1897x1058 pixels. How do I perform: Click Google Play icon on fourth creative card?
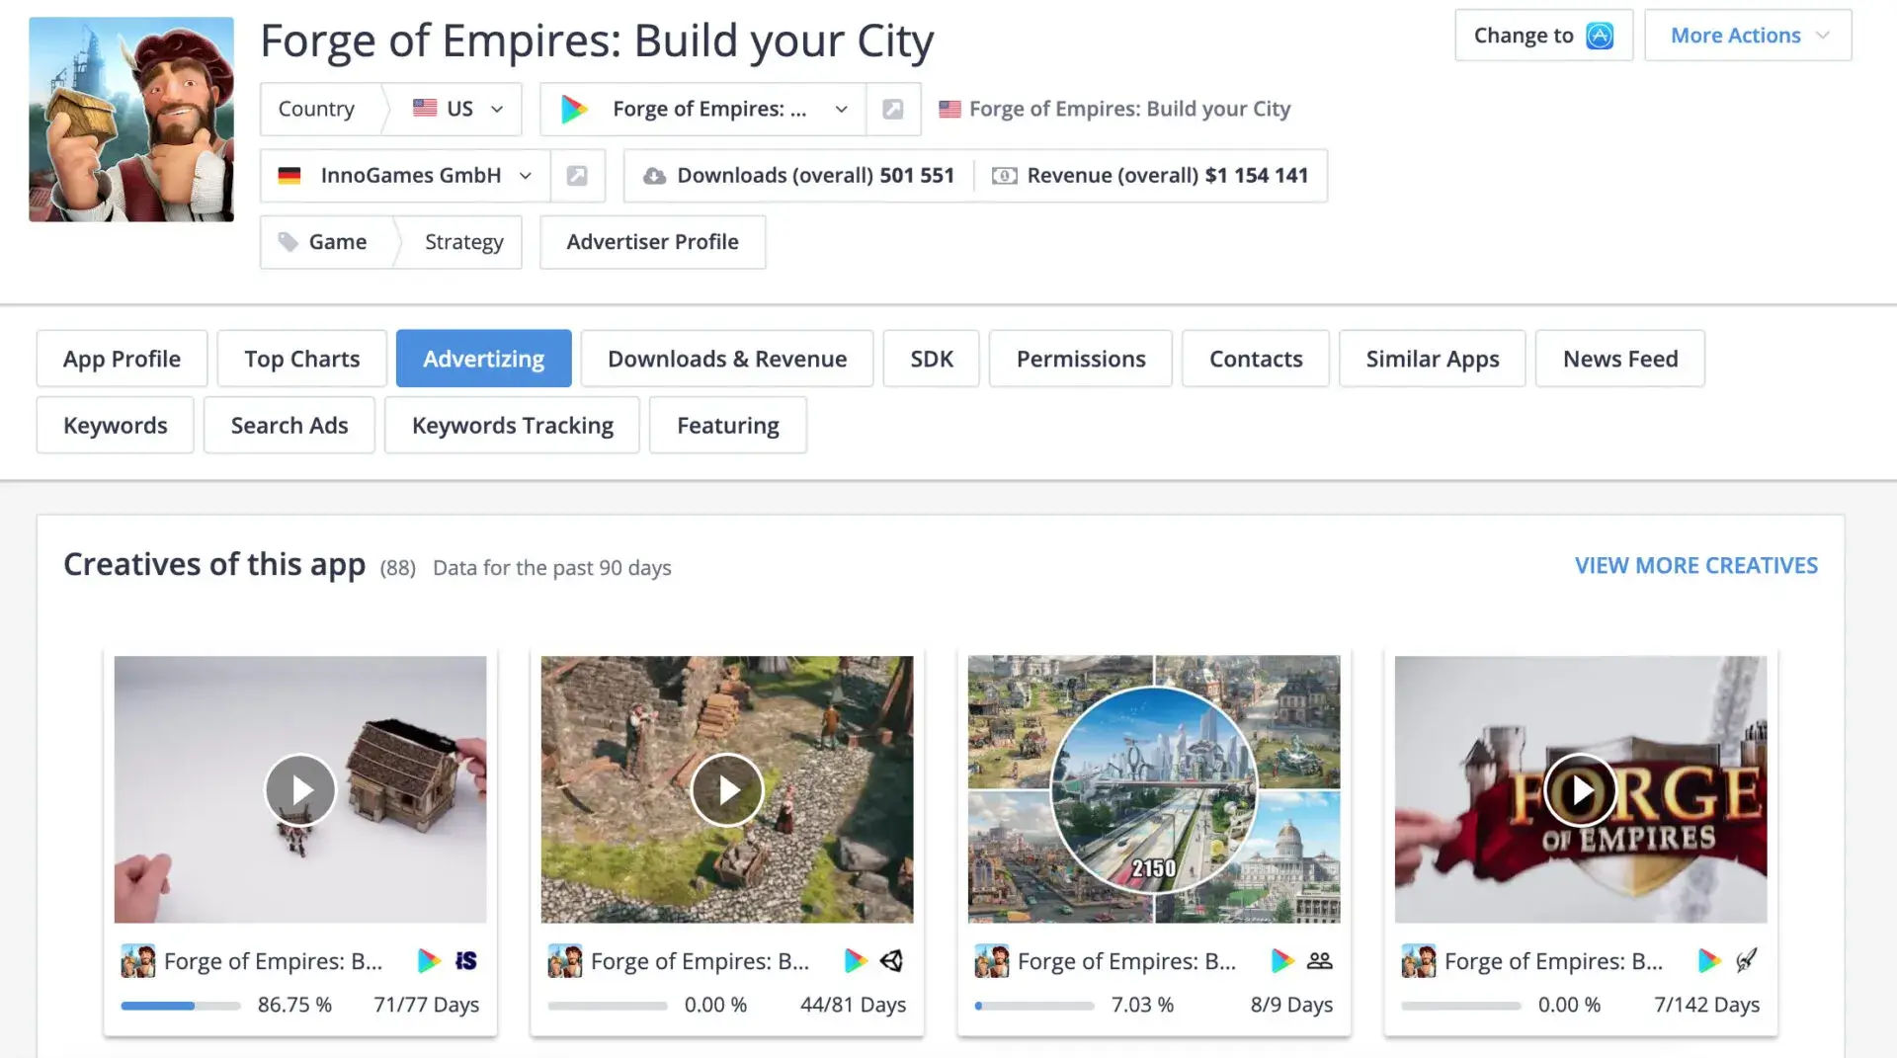click(1708, 960)
